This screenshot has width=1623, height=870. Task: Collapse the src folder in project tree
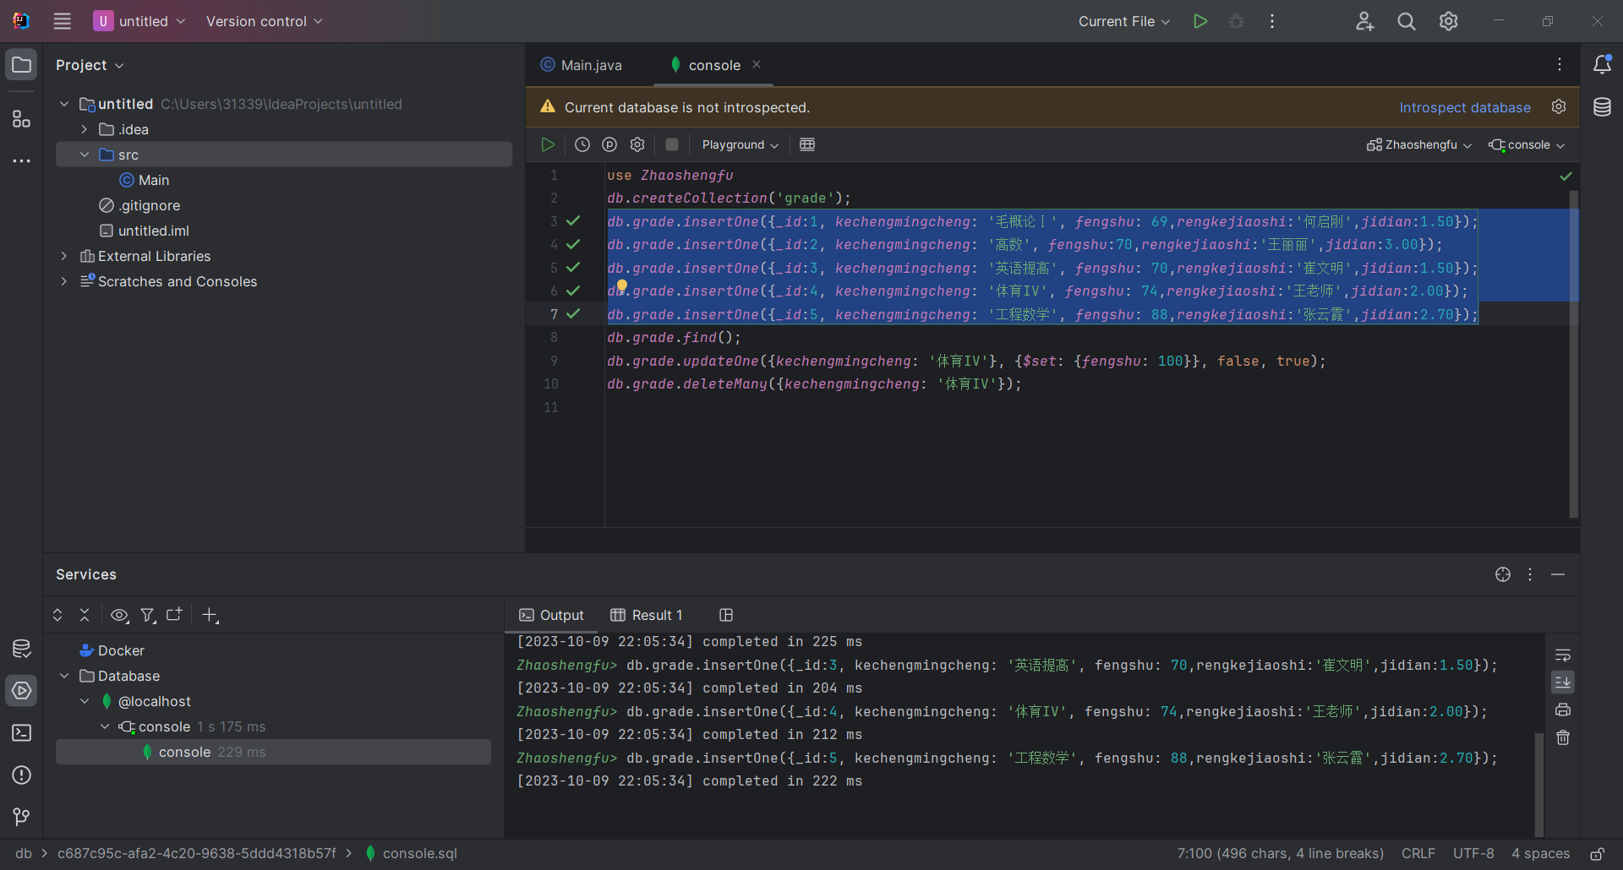85,155
